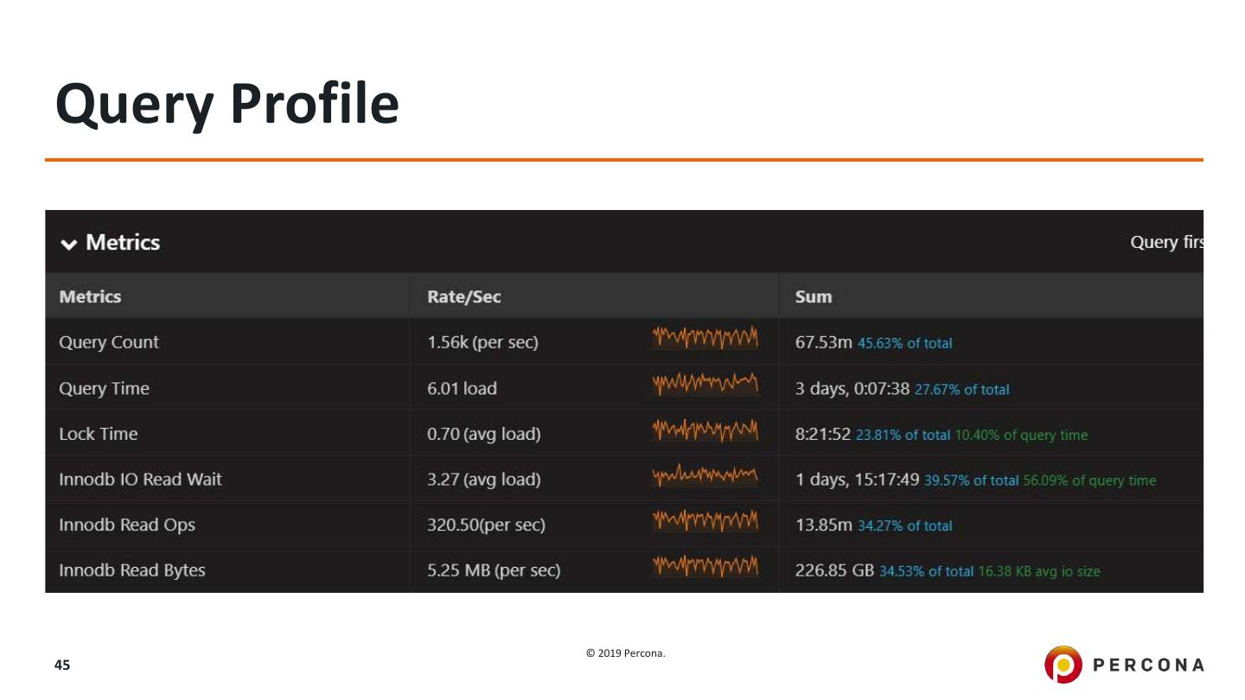Click the 39.57% of total text
The image size is (1245, 700).
pyautogui.click(x=971, y=480)
